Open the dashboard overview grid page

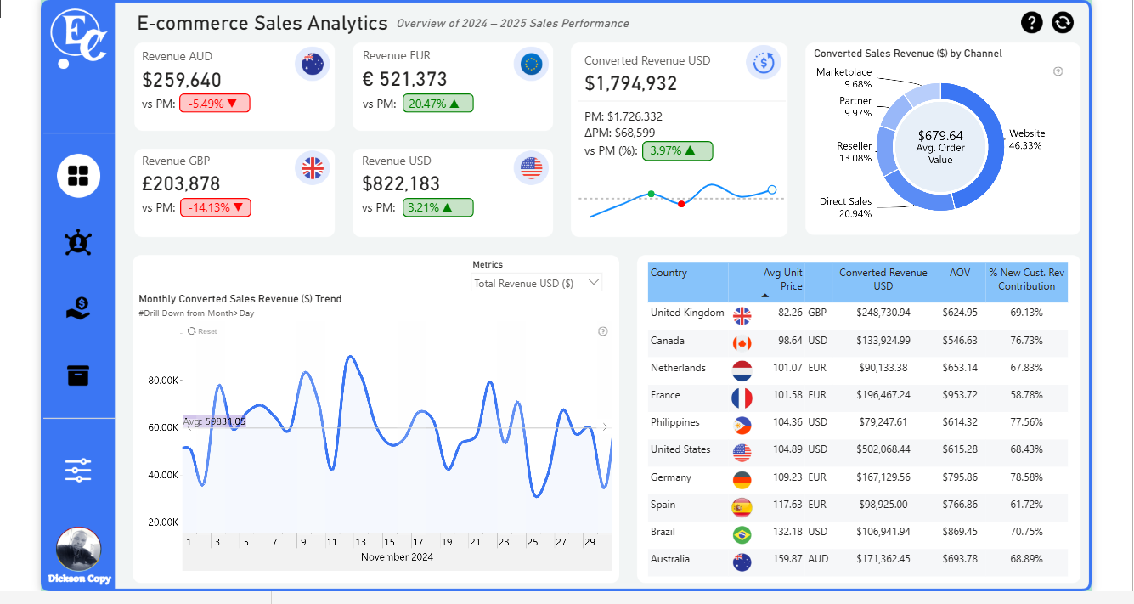pyautogui.click(x=78, y=176)
